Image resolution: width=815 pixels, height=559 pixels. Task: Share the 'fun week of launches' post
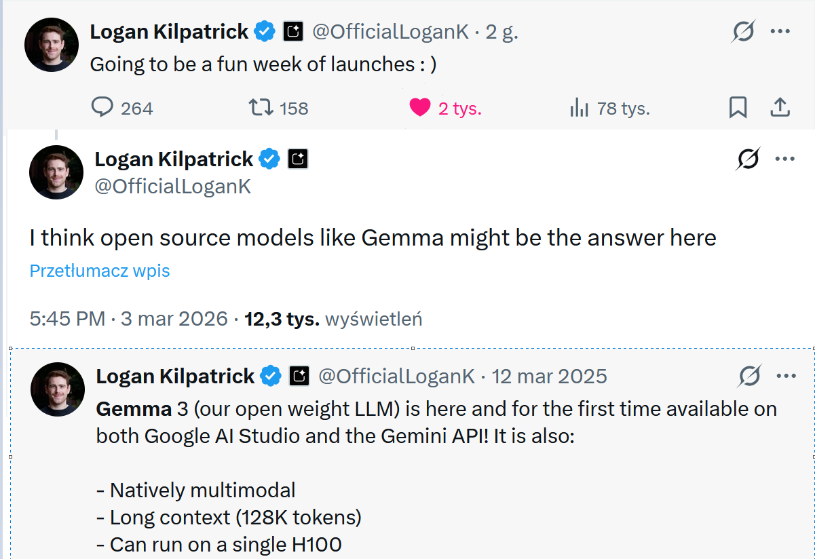tap(780, 107)
